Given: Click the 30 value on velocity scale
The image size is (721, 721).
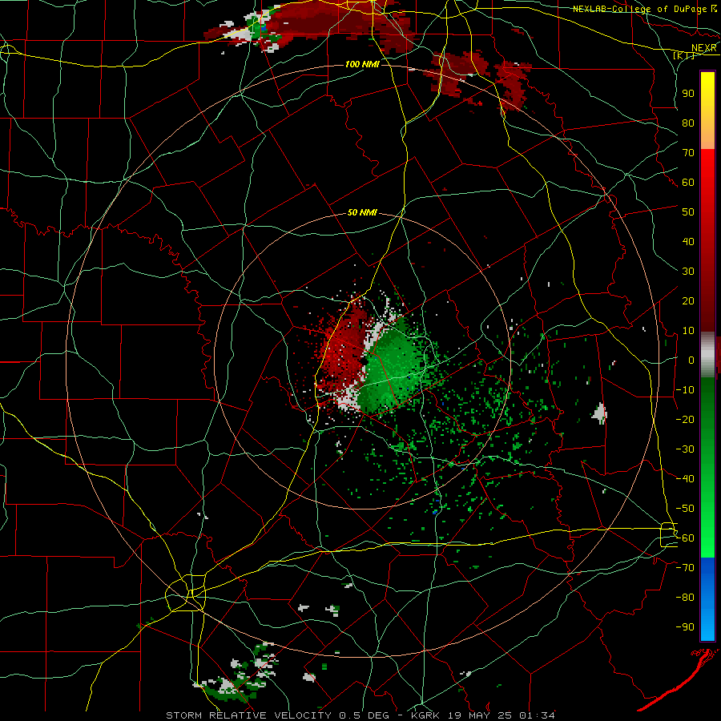Looking at the screenshot, I should pyautogui.click(x=688, y=272).
